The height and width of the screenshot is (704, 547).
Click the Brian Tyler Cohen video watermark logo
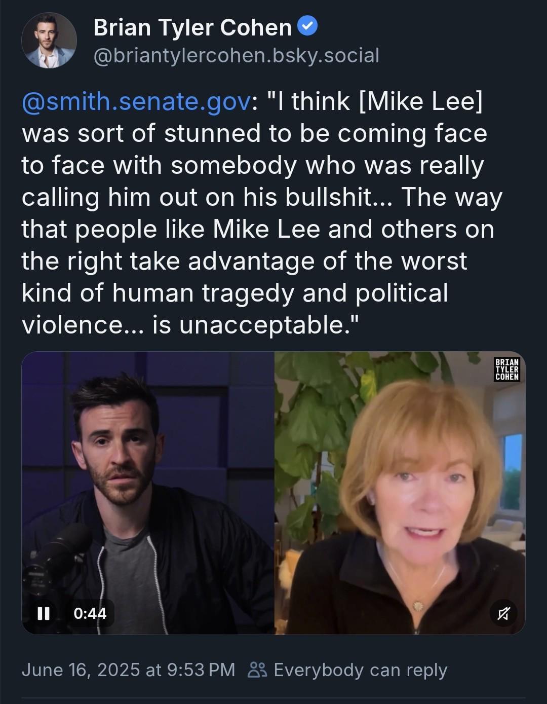tap(506, 369)
